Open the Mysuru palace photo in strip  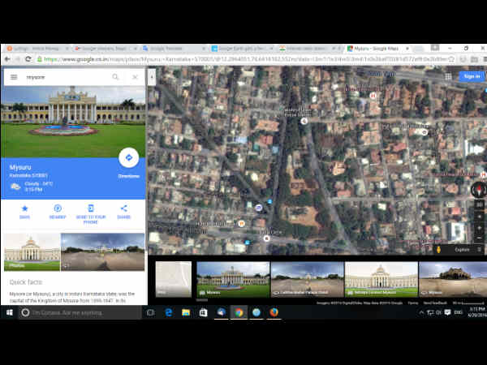click(x=233, y=279)
